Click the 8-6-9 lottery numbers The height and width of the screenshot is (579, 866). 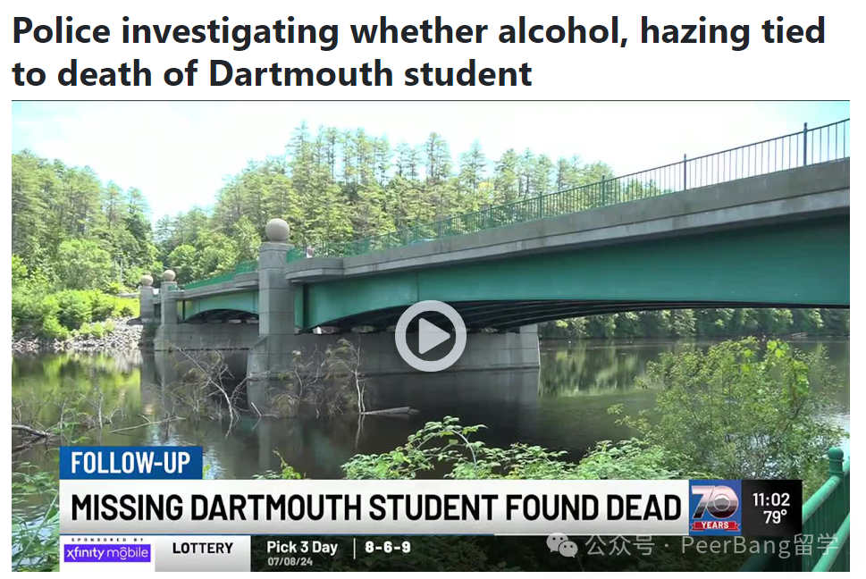point(388,547)
